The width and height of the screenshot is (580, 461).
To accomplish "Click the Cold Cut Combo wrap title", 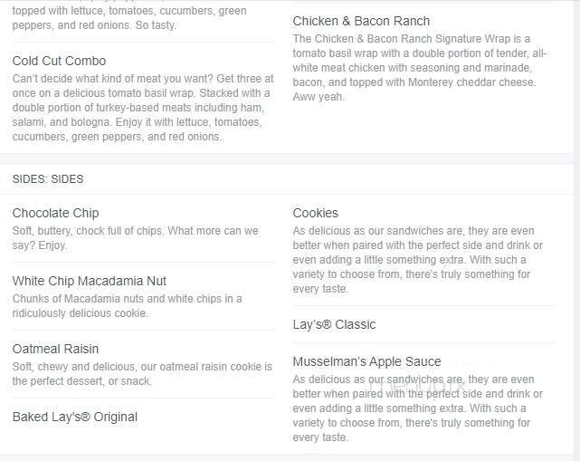I will [59, 61].
